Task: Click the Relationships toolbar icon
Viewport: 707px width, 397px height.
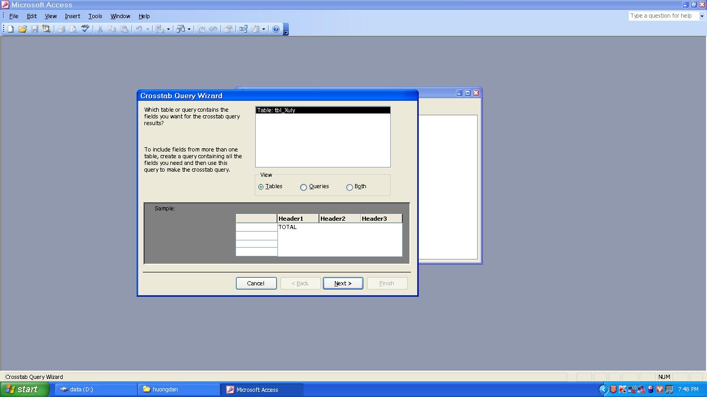Action: coord(243,29)
